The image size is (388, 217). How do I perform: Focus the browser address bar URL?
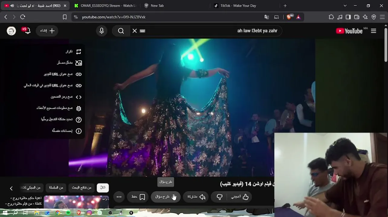coord(114,17)
